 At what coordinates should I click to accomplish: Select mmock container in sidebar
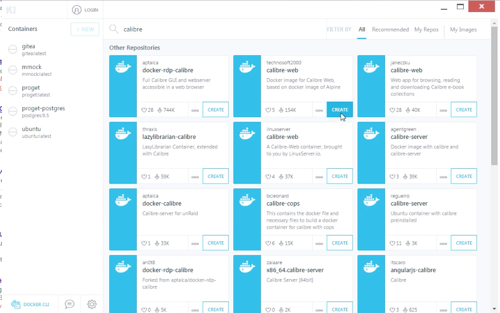point(52,70)
